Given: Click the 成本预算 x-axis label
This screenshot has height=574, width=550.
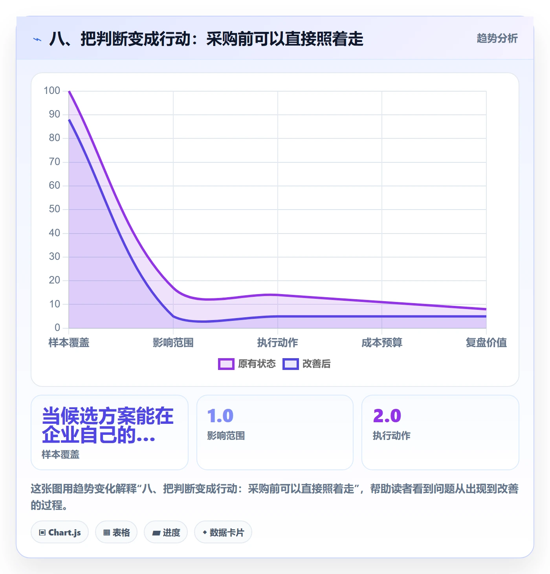Looking at the screenshot, I should coord(382,342).
